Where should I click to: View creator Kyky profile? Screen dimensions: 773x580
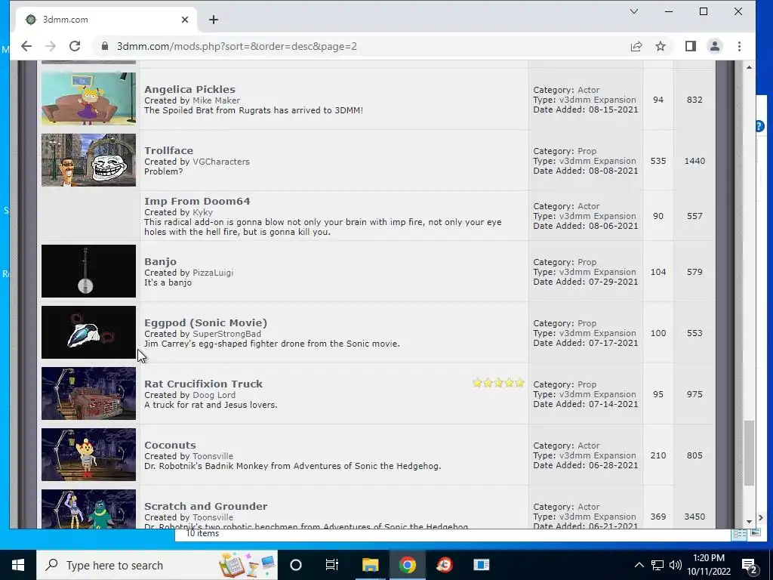coord(202,212)
